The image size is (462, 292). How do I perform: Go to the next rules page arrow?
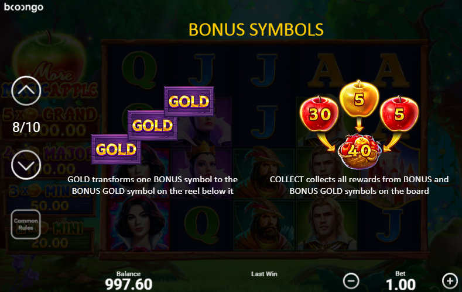point(26,165)
